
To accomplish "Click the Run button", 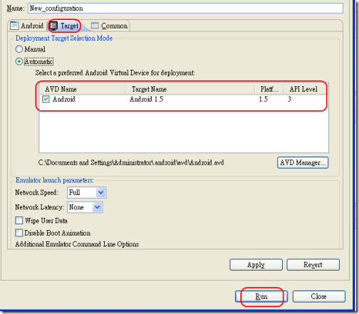I will click(261, 296).
